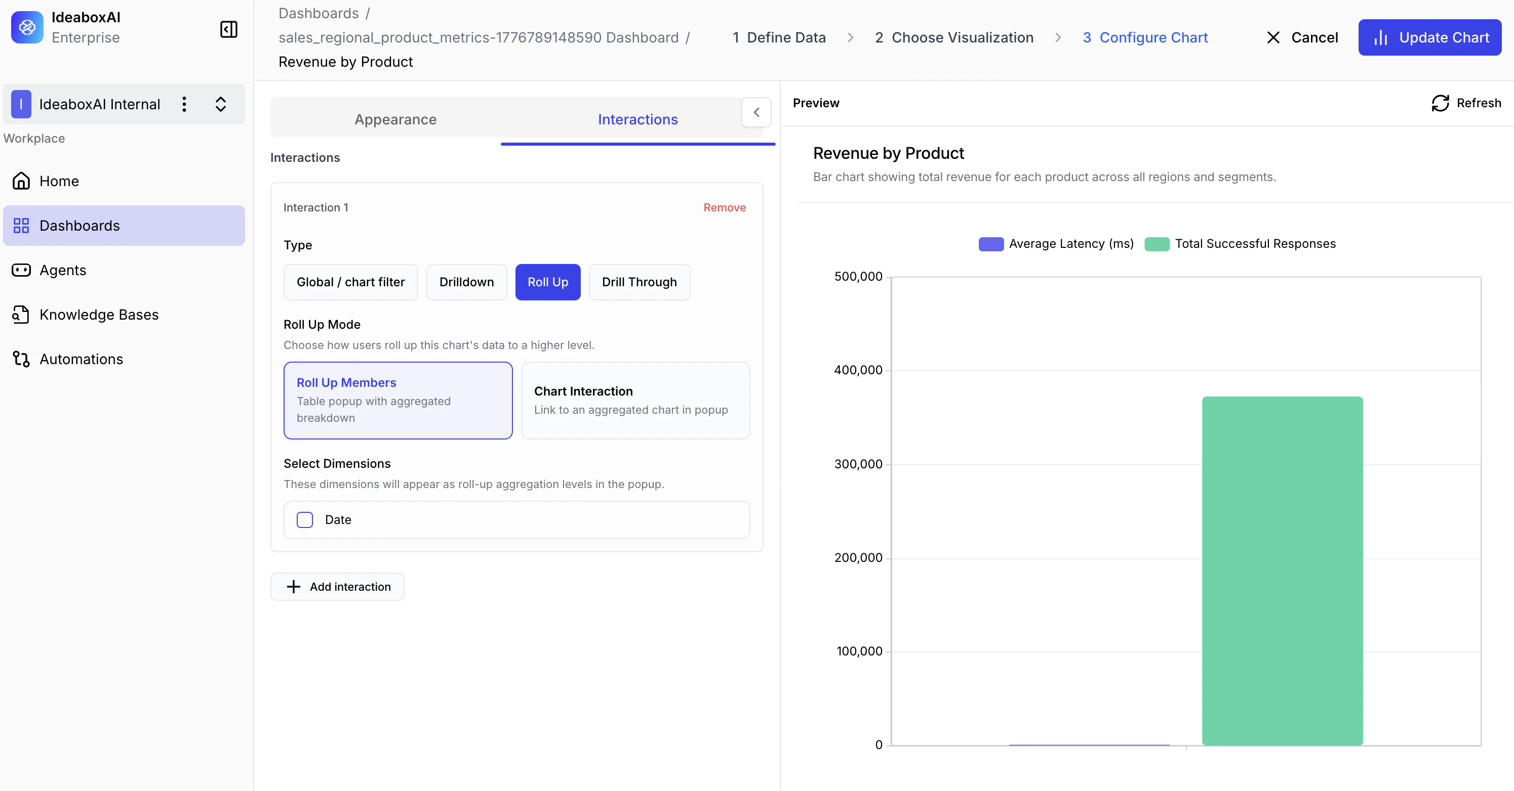Go to step 2 Choose Visualization

coord(954,37)
